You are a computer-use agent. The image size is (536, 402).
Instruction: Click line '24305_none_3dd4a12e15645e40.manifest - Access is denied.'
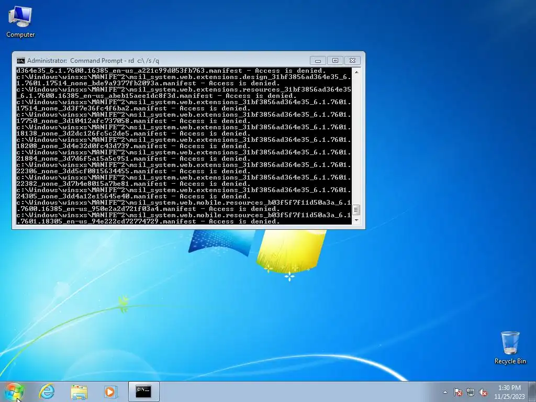coord(133,197)
